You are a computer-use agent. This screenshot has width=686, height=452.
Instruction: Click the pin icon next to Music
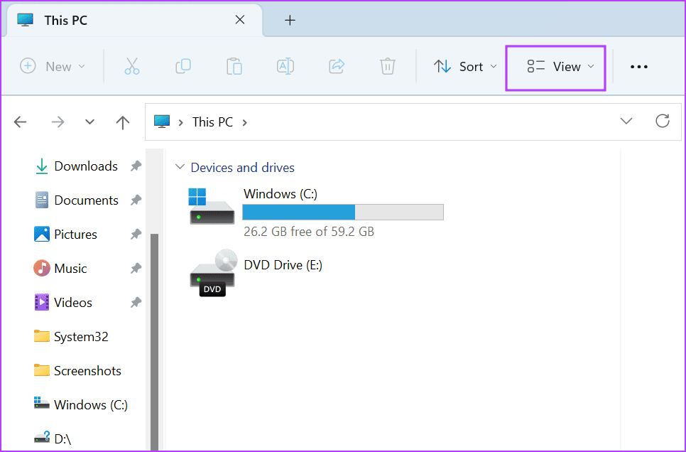[x=136, y=269]
